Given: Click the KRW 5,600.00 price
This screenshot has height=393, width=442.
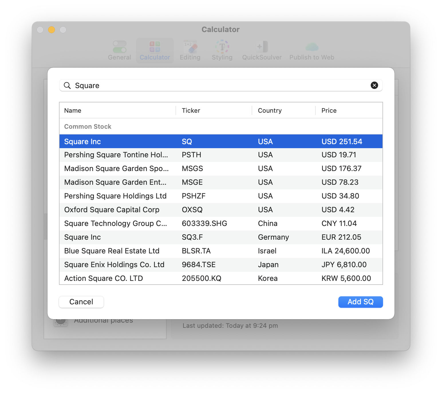Looking at the screenshot, I should [346, 278].
